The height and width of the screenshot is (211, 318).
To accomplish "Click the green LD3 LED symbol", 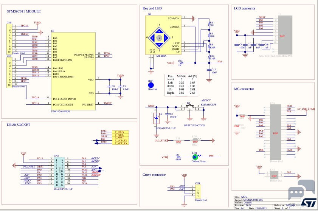I will pos(195,157).
